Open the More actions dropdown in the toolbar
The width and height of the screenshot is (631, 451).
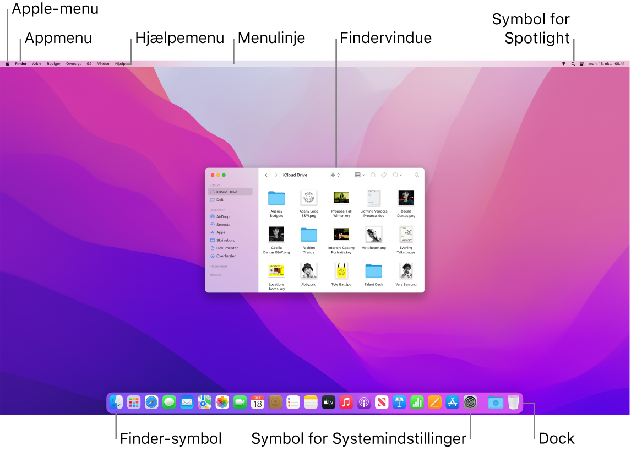(396, 175)
